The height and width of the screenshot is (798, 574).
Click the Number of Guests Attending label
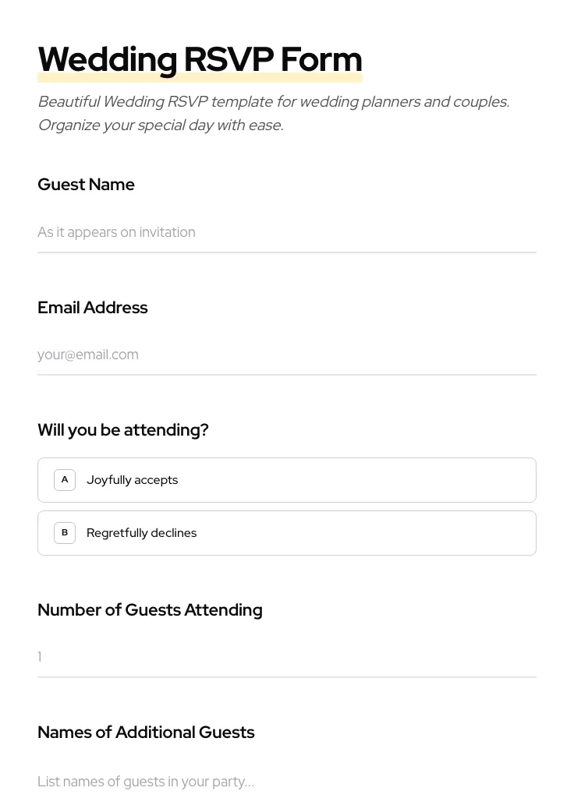(150, 610)
